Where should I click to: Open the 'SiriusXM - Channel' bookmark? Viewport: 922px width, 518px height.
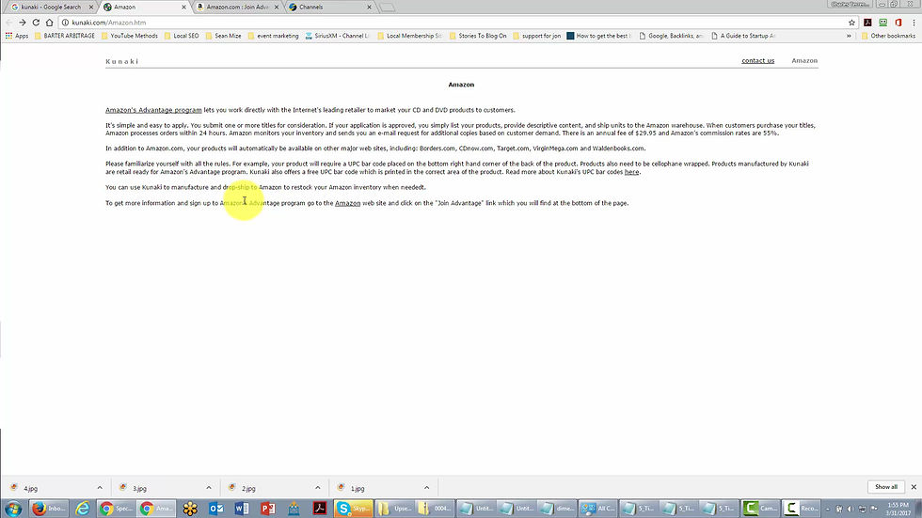click(x=337, y=36)
